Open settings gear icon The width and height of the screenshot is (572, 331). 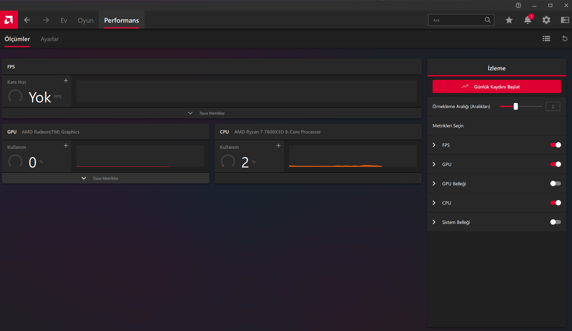(x=546, y=20)
